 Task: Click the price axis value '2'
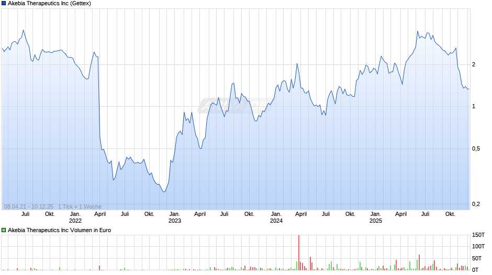coord(474,65)
